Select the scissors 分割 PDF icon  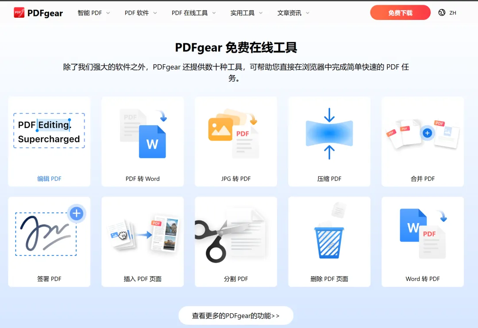tap(230, 236)
